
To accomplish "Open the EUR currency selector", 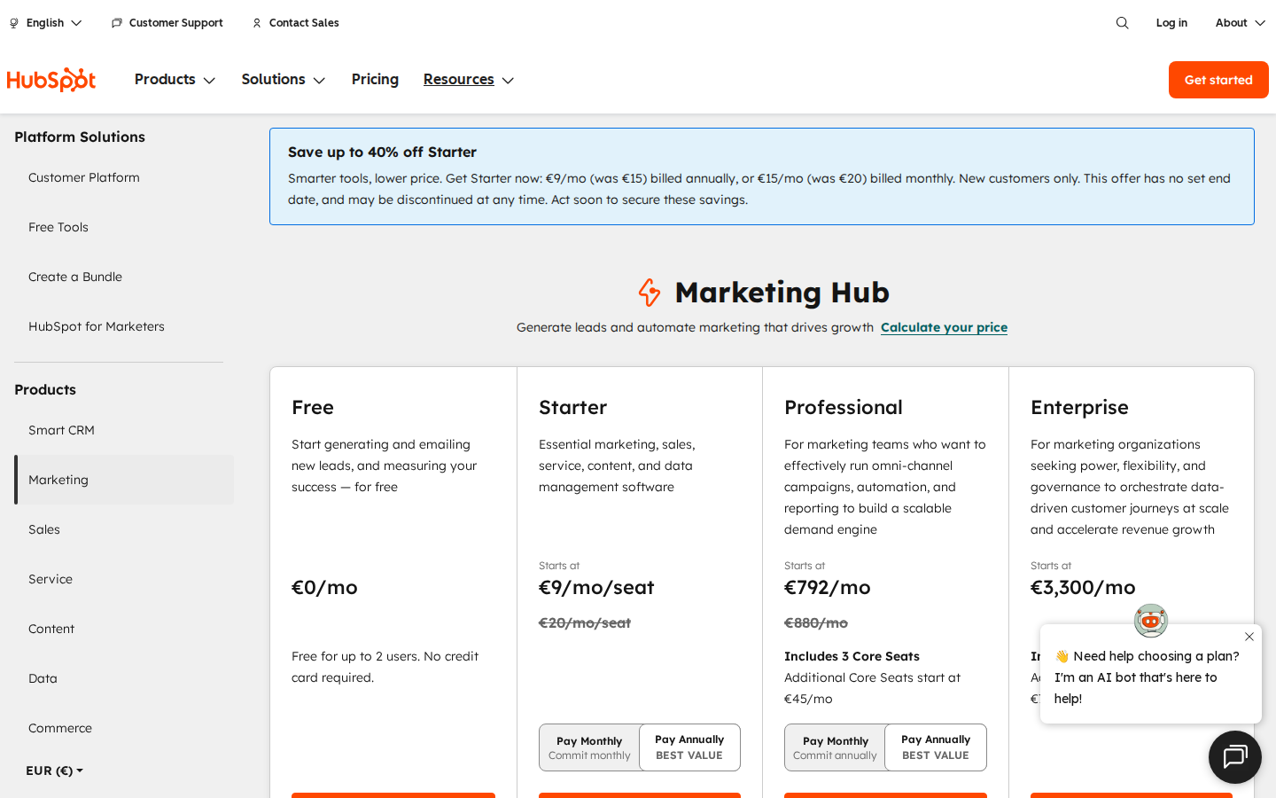I will (54, 771).
